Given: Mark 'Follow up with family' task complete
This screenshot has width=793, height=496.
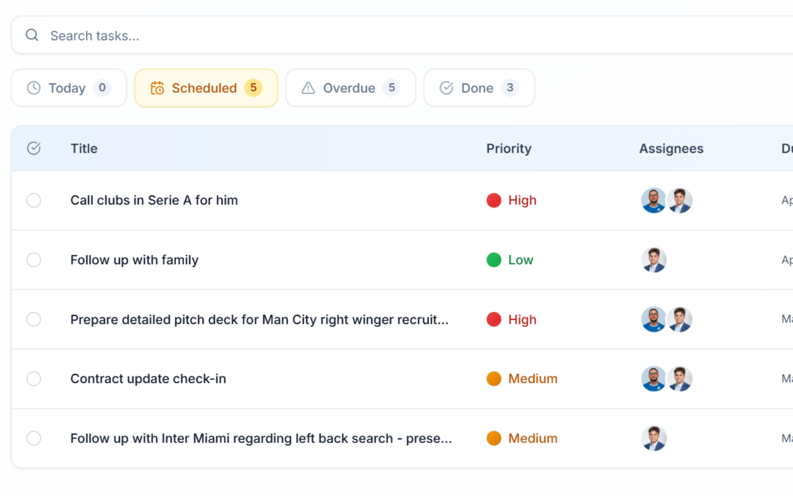Looking at the screenshot, I should [34, 260].
